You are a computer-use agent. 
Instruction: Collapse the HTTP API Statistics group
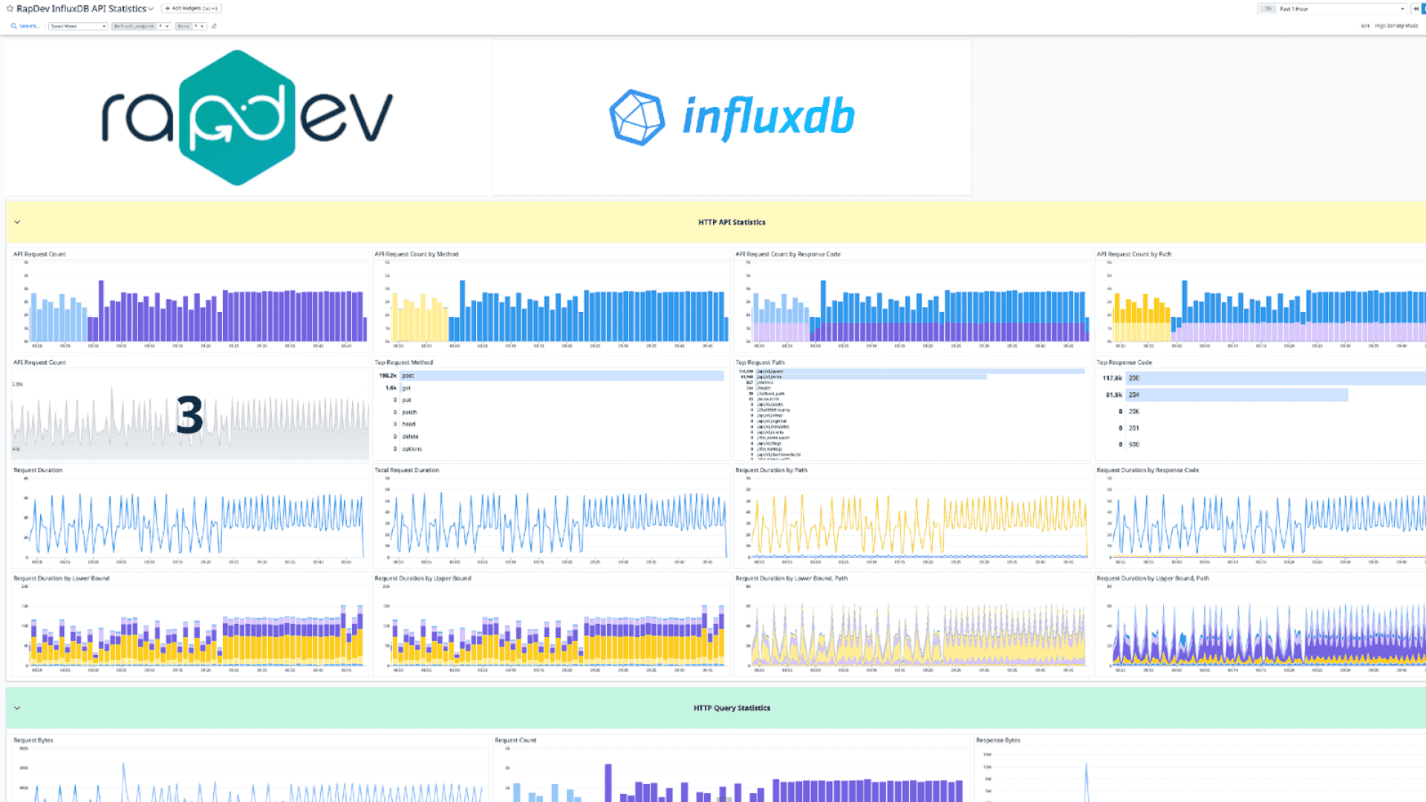pyautogui.click(x=17, y=222)
